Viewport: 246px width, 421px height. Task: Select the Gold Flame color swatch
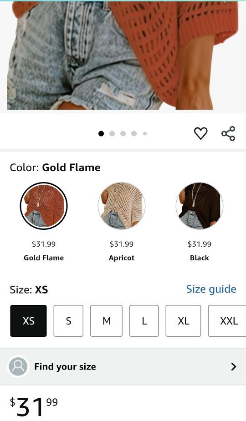(x=44, y=206)
